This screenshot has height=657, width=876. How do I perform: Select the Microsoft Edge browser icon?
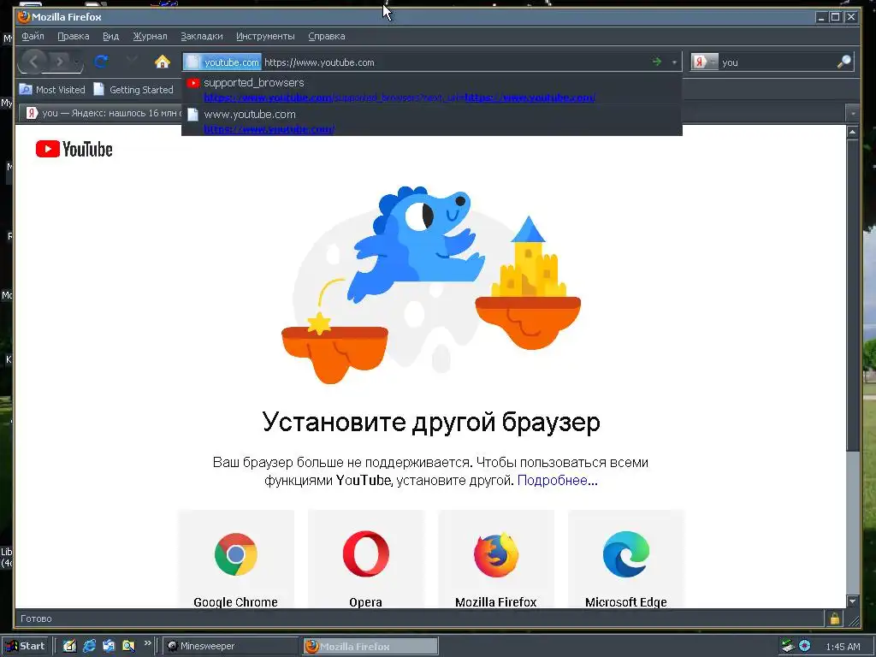pyautogui.click(x=625, y=553)
